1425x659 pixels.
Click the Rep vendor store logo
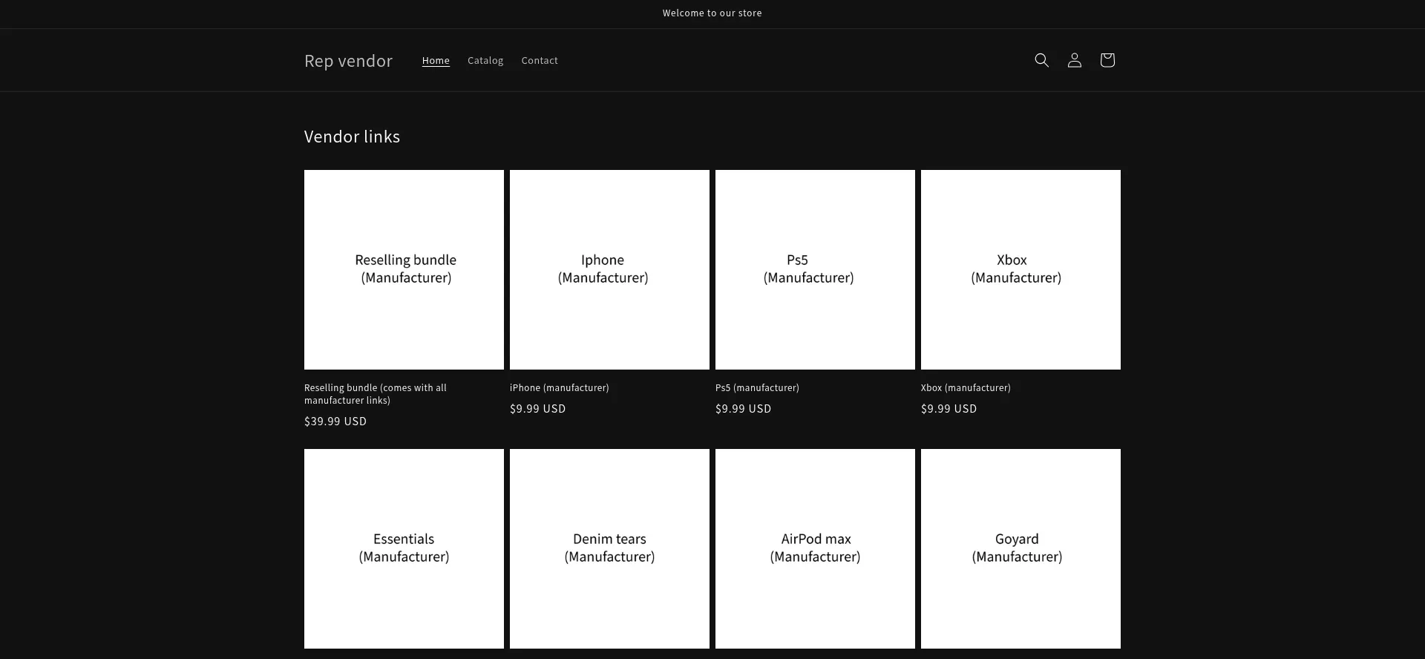tap(348, 61)
